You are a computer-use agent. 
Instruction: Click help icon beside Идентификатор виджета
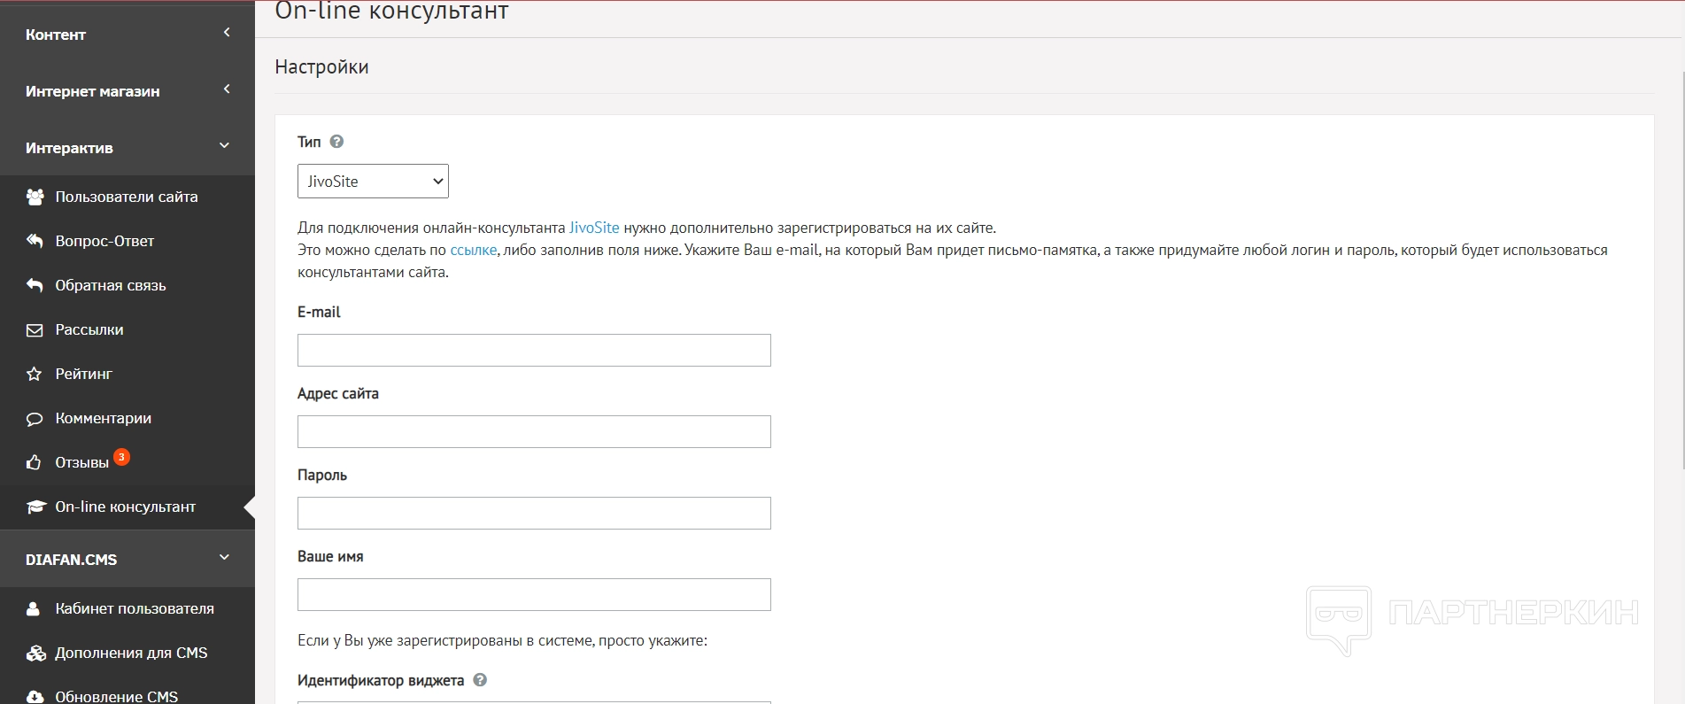coord(480,680)
